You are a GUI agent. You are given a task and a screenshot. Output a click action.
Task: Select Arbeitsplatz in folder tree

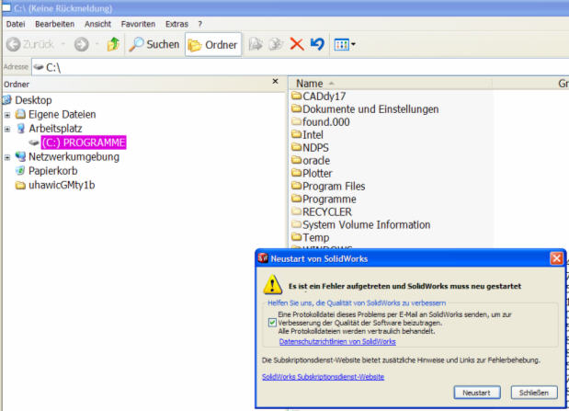[55, 129]
